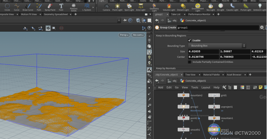Image resolution: width=267 pixels, height=139 pixels.
Task: Check Include Partially Contained Entities
Action: (x=190, y=62)
